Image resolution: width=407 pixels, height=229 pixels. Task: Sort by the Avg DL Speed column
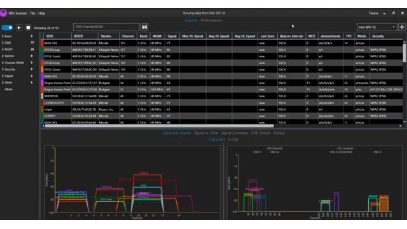pos(219,36)
